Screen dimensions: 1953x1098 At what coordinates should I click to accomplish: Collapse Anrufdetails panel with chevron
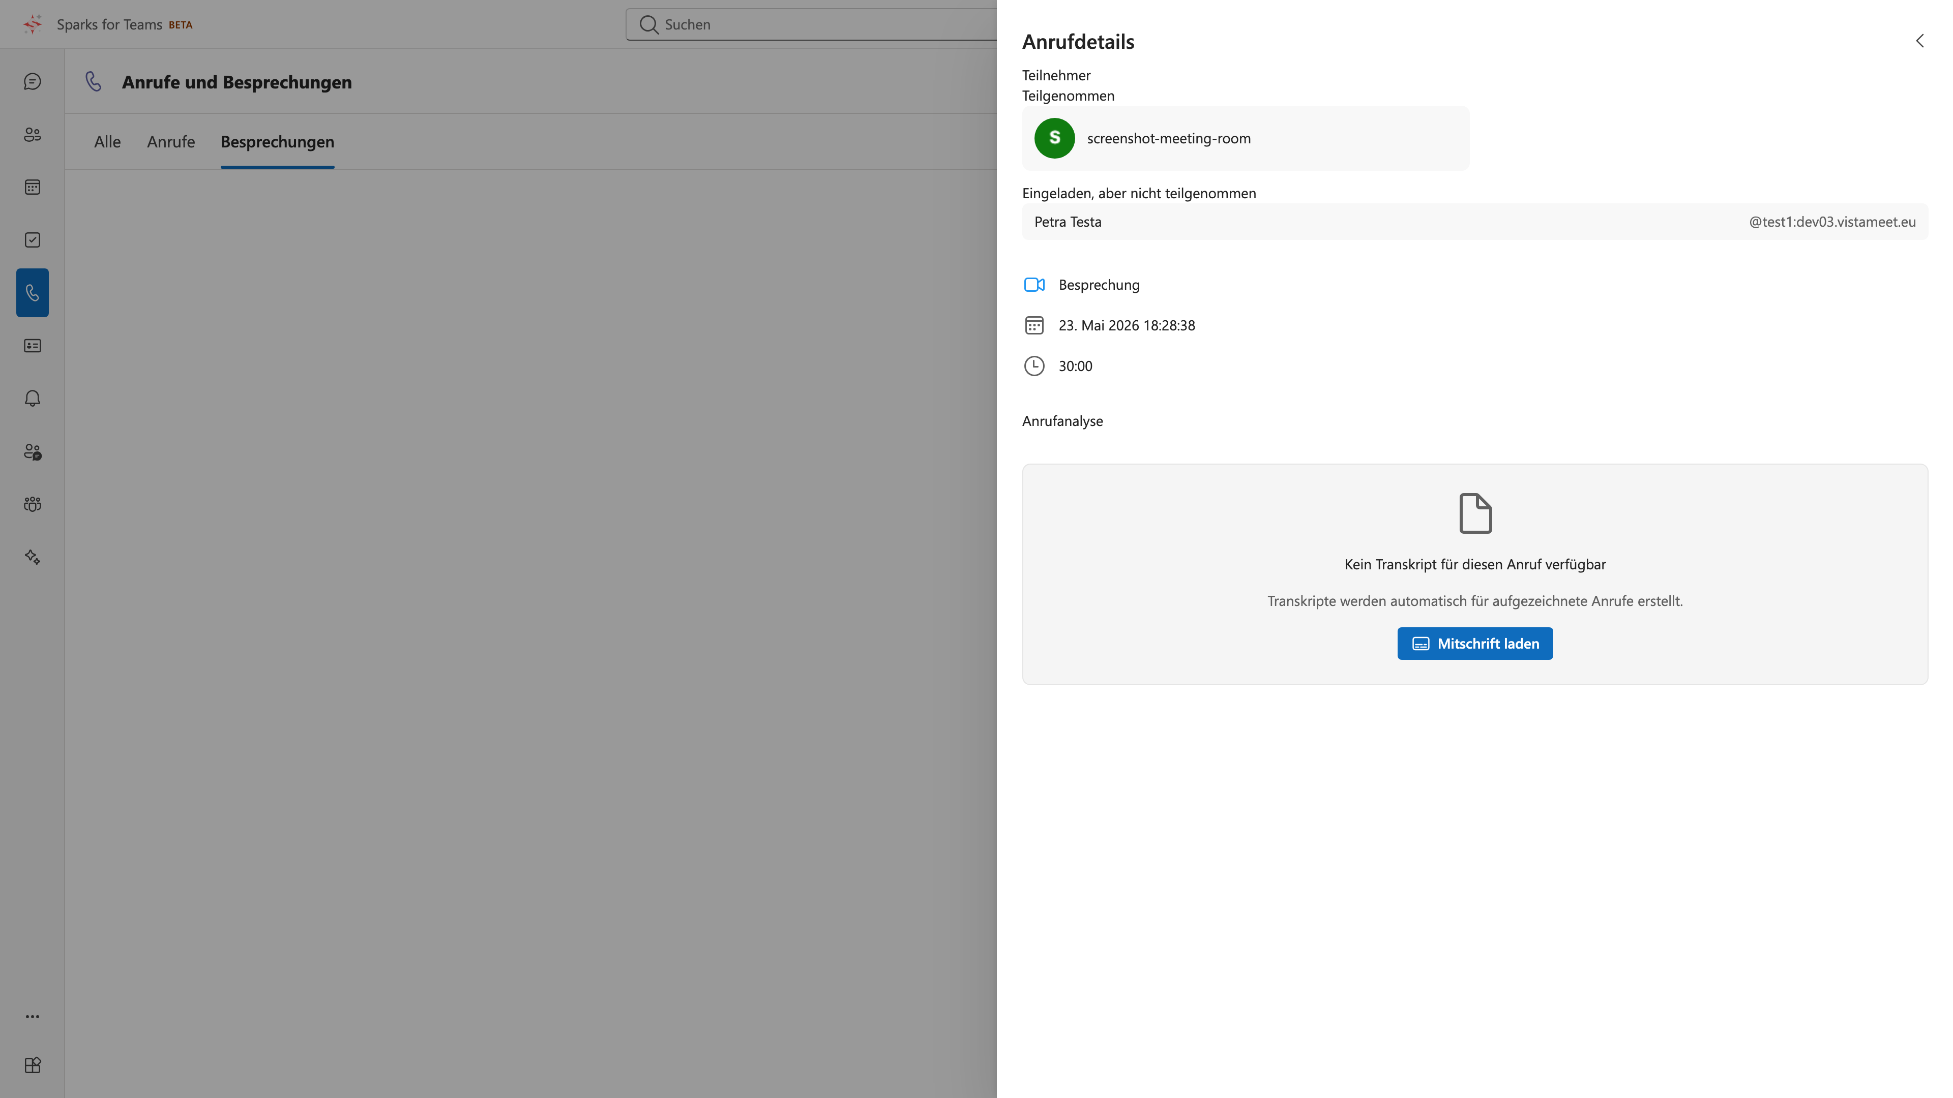[x=1919, y=41]
